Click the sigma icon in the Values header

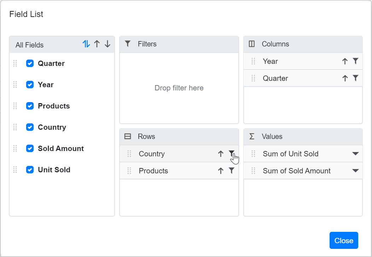tap(251, 136)
